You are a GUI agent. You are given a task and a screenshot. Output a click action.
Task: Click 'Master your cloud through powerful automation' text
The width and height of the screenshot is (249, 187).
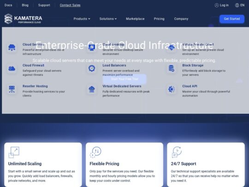(206, 93)
